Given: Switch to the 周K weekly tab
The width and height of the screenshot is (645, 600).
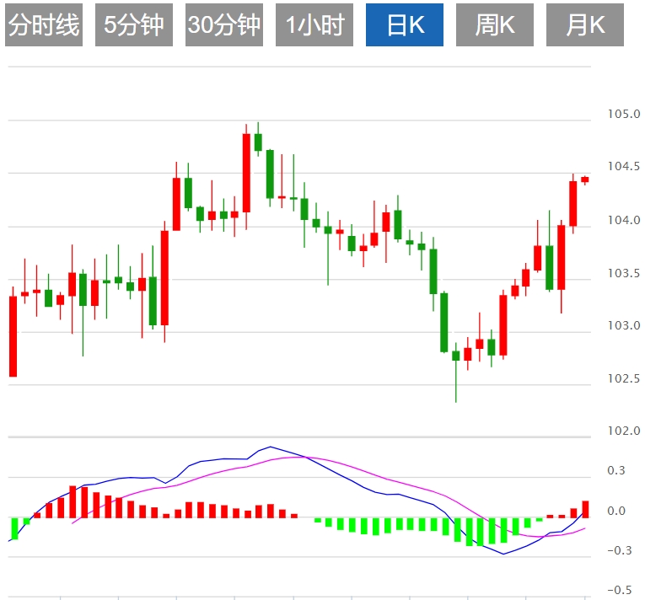Looking at the screenshot, I should 494,24.
